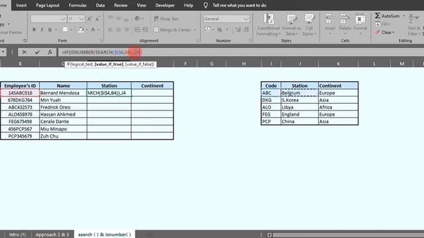This screenshot has width=424, height=238.
Task: Middle align cell contents
Action: (x=119, y=19)
